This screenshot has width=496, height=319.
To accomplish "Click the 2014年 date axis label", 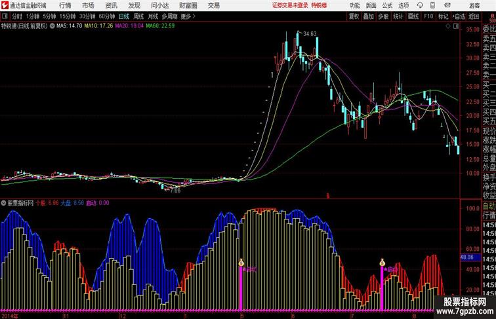I will click(x=9, y=316).
